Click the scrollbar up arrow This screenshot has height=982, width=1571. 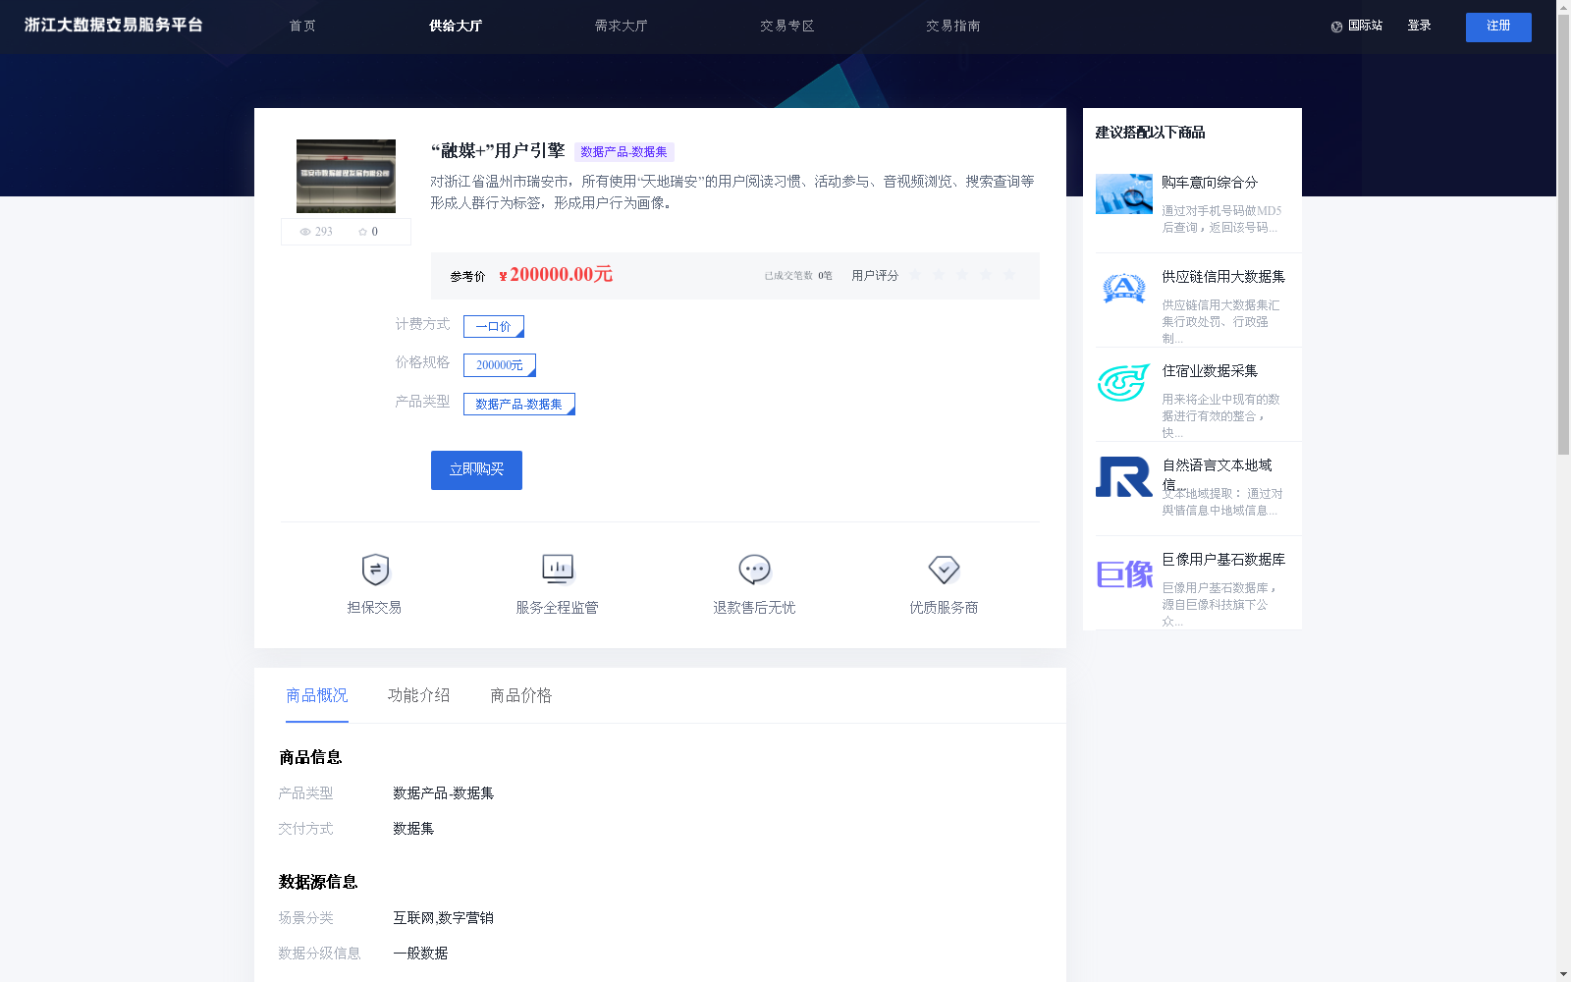[x=1563, y=6]
